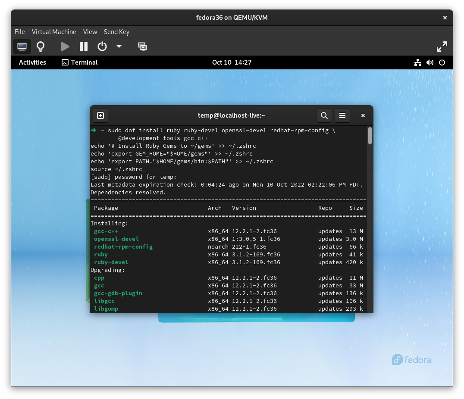The image size is (464, 399).
Task: Click the 'Installing:' section line
Action: tap(109, 223)
